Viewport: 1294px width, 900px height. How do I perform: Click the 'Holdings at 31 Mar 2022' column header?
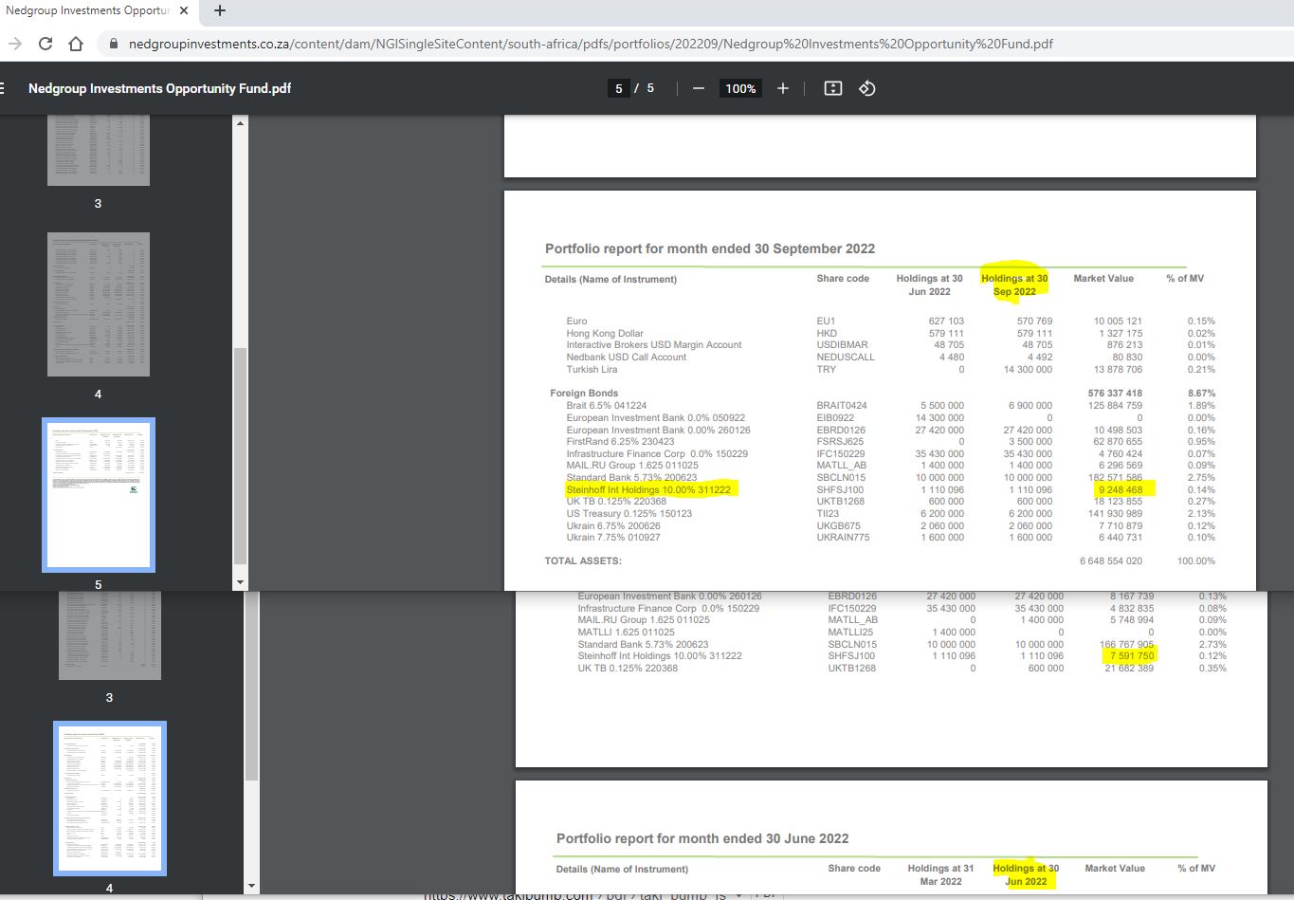940,874
